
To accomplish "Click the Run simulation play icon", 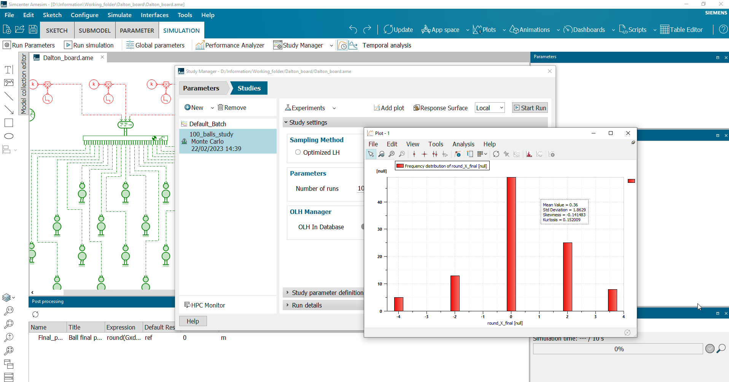I will click(68, 45).
